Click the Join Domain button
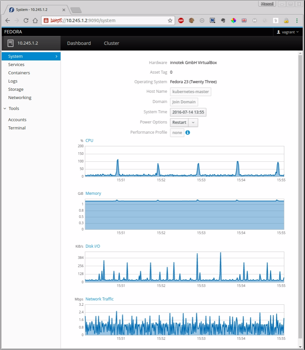Screen dimensions: 305x350 tap(184, 102)
